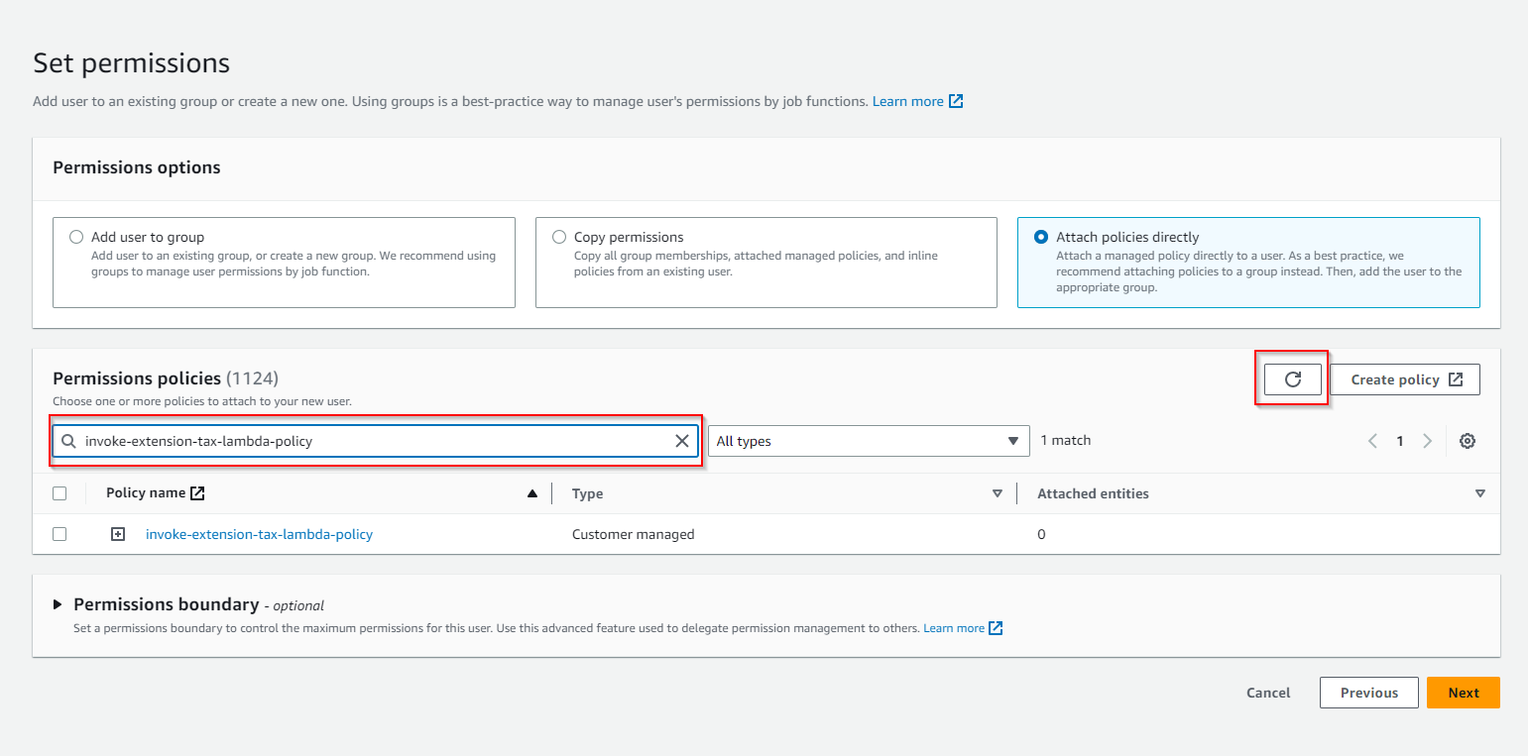The width and height of the screenshot is (1528, 756).
Task: Select the 'Add user to group' option
Action: [x=76, y=238]
